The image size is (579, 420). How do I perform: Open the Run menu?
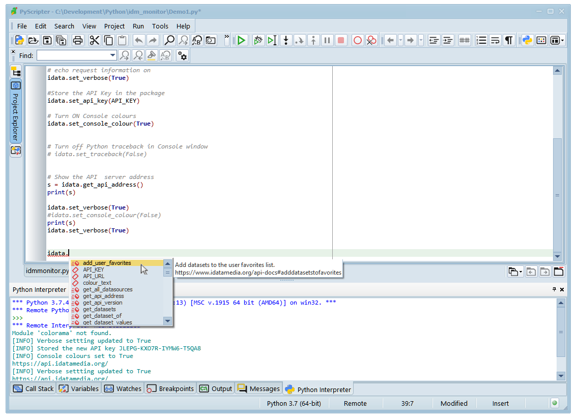pos(138,26)
